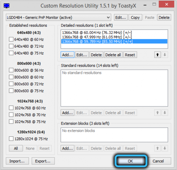Image resolution: width=177 pixels, height=170 pixels.
Task: Confirm changes with OK button
Action: 130,161
